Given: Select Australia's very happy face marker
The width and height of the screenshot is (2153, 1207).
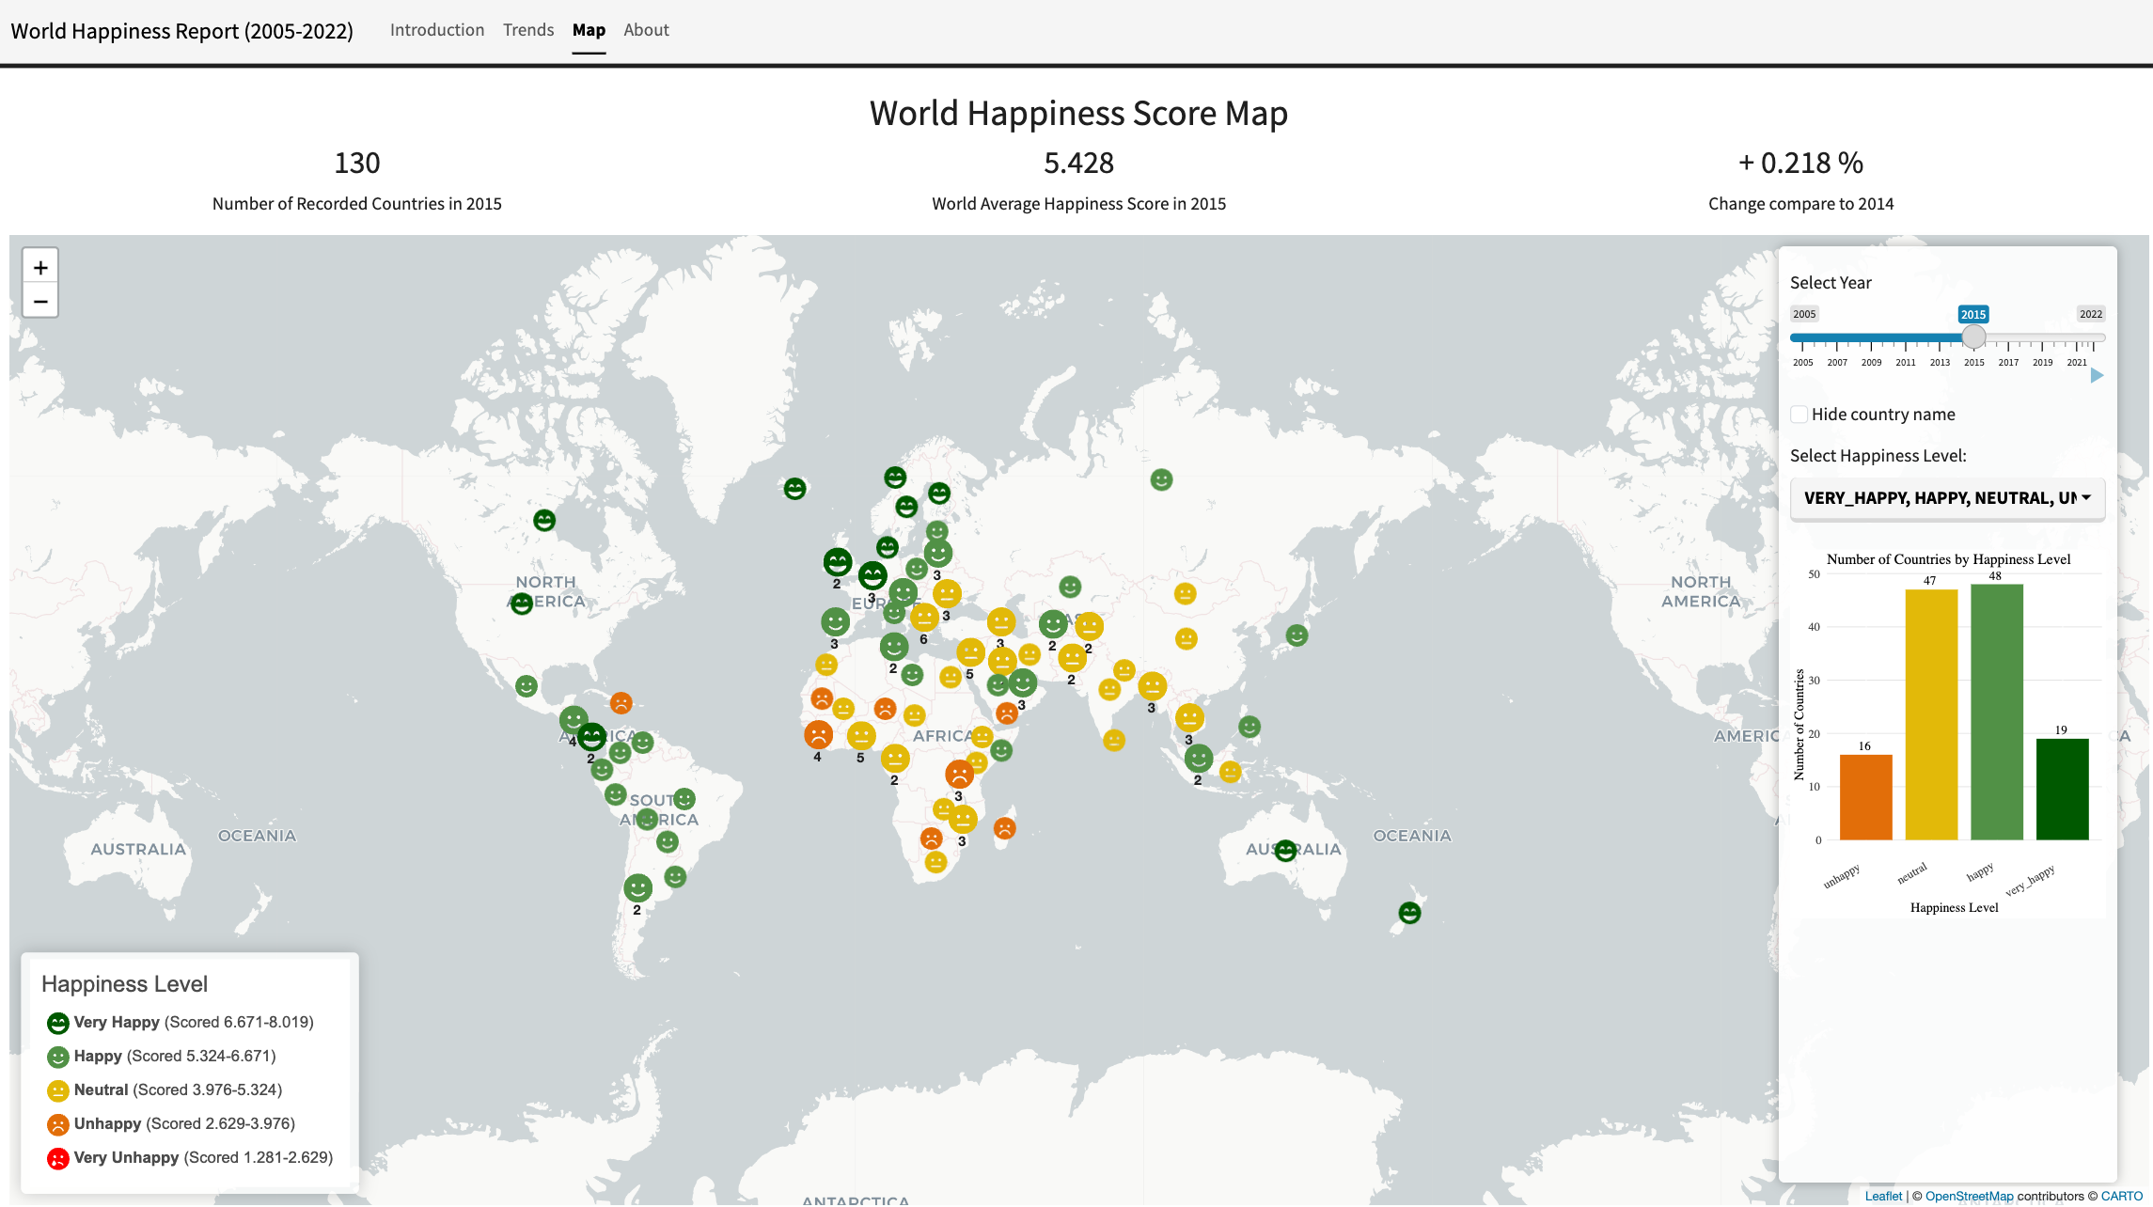Looking at the screenshot, I should pos(1285,849).
